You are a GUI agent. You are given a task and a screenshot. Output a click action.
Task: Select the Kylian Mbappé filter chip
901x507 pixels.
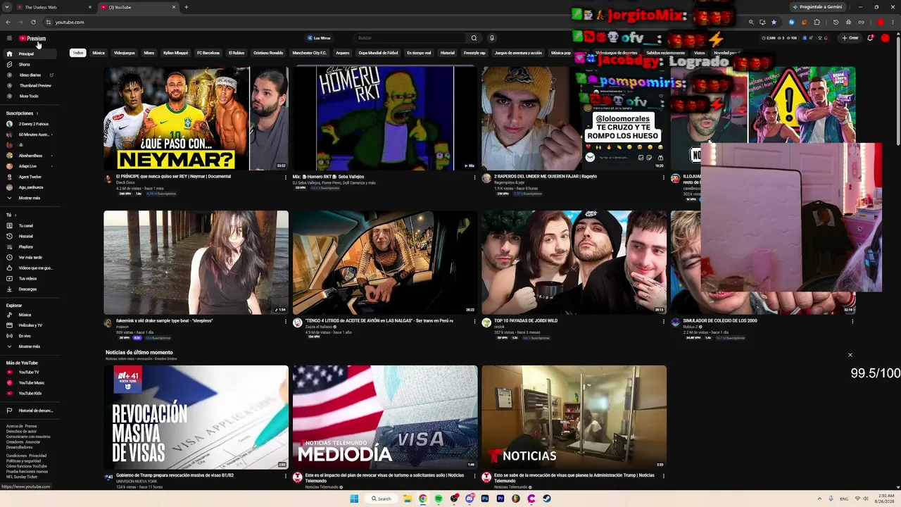point(175,53)
